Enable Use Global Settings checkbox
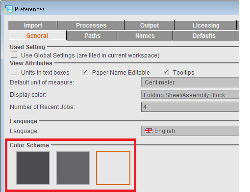 coord(14,55)
